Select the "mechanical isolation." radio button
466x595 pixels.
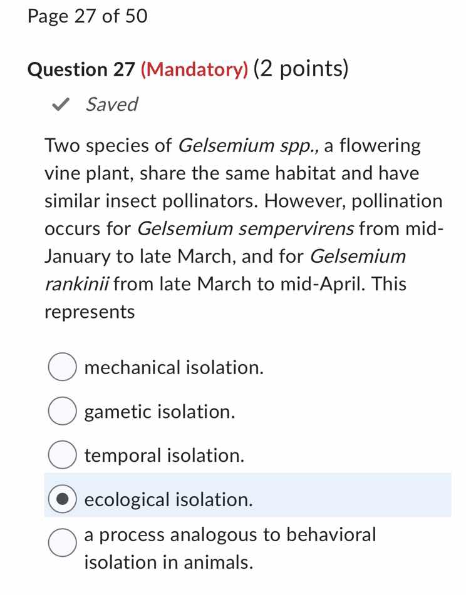(61, 367)
